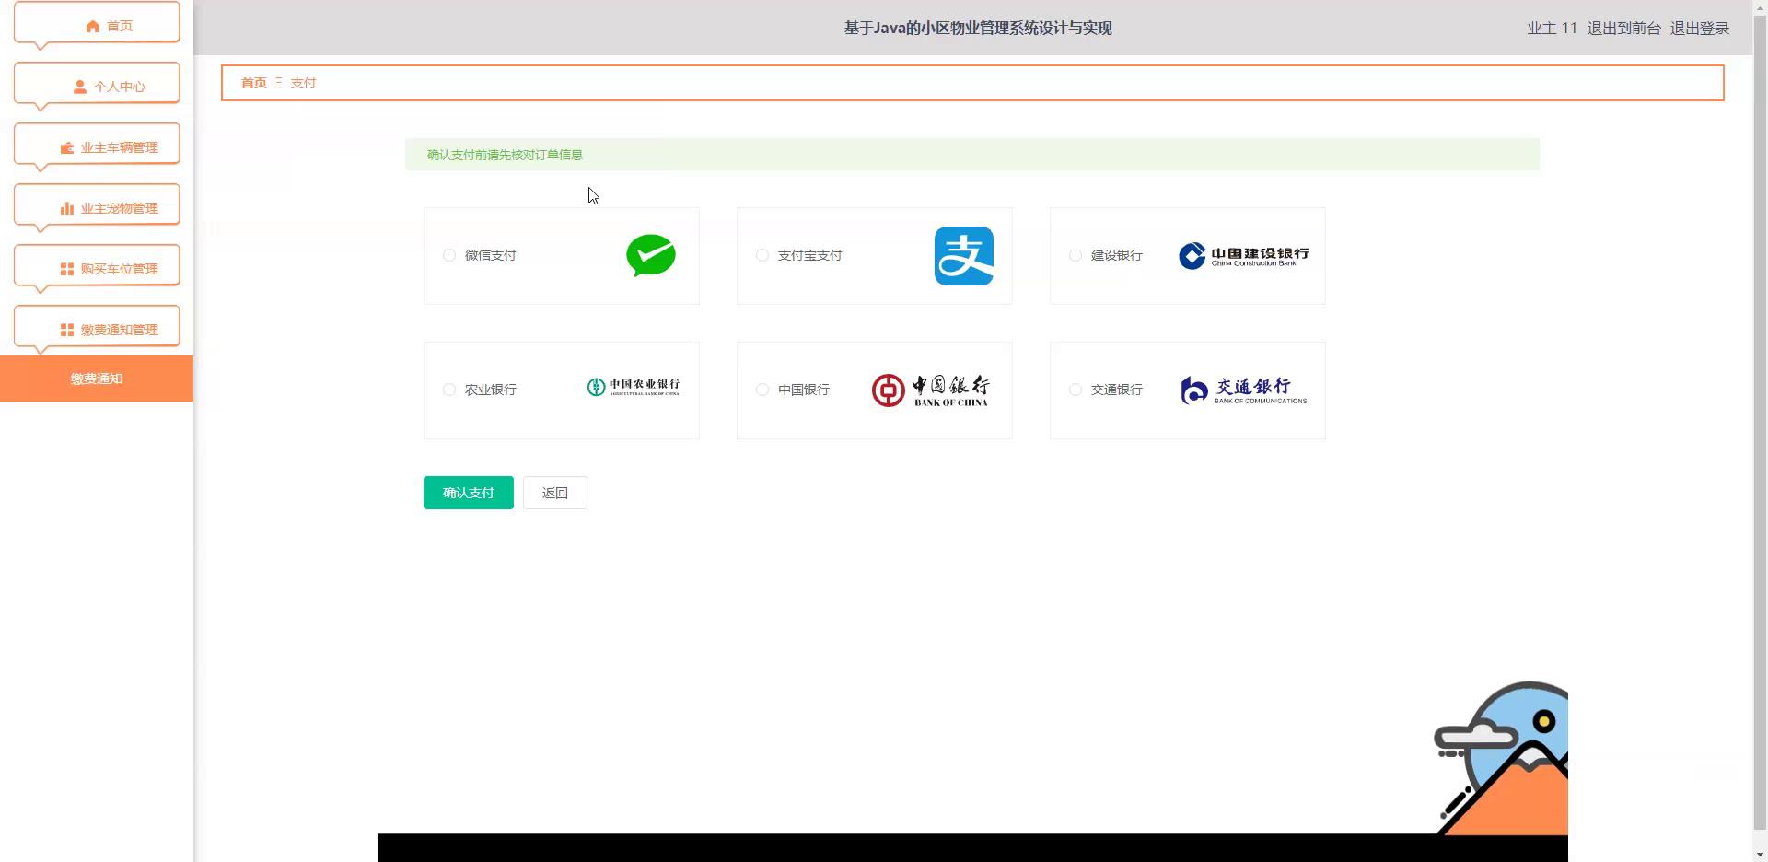Viewport: 1768px width, 862px height.
Task: Click the green WeChat Pay logo
Action: (x=651, y=255)
